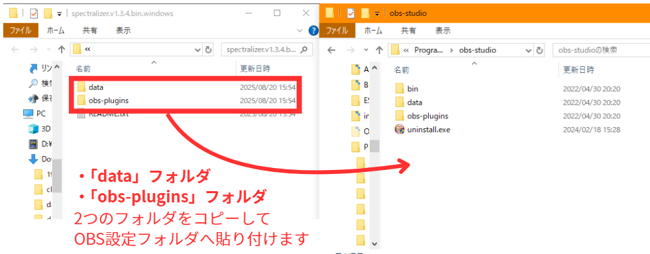Viewport: 650px width, 254px height.
Task: Refresh the spectralizer window folder
Action: [208, 50]
